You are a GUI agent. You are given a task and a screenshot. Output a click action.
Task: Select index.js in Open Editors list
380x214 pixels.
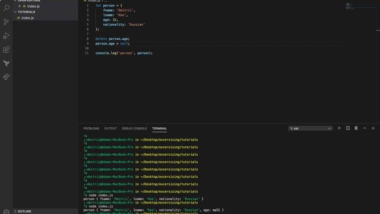pyautogui.click(x=33, y=6)
